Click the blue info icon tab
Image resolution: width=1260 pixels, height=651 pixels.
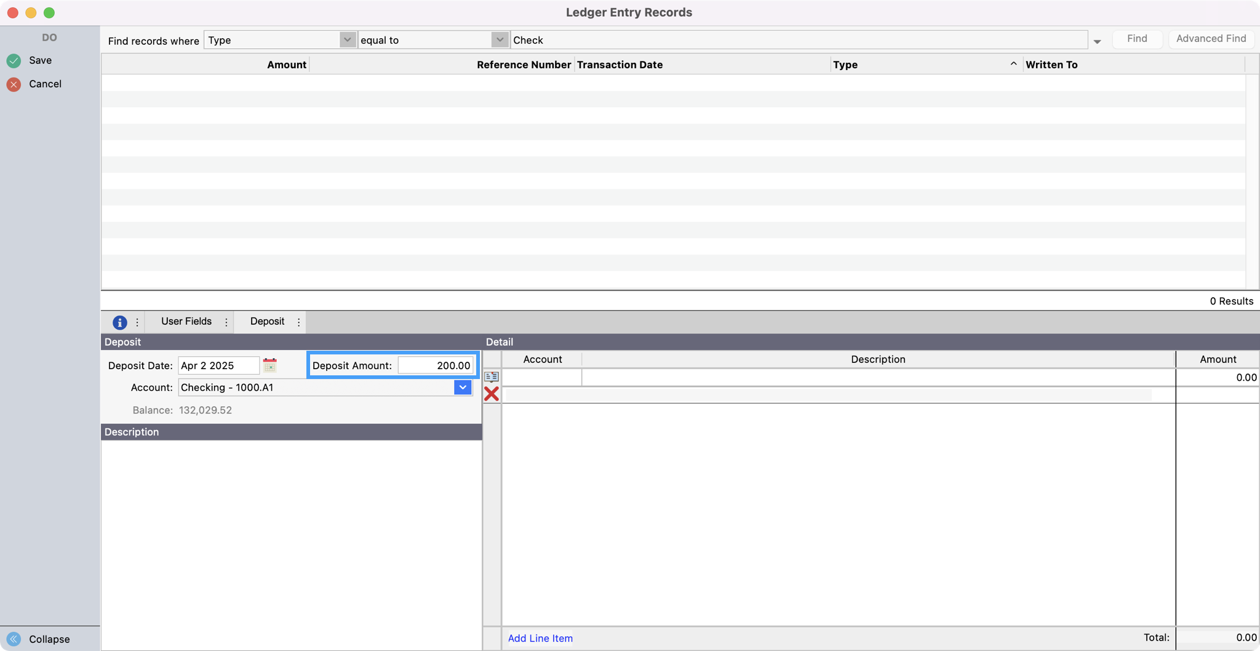pyautogui.click(x=119, y=322)
